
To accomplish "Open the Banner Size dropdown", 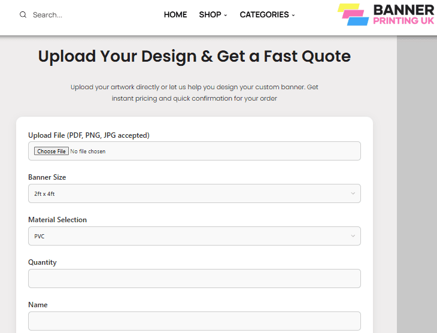I will point(194,193).
